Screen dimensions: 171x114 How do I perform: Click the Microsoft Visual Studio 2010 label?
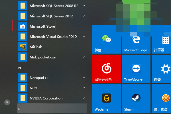(x=53, y=37)
